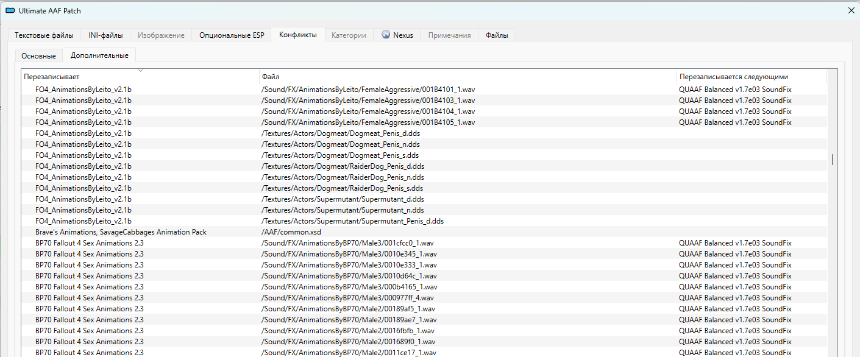Pick the FemaleAggressive/001B4101_1.wav row
This screenshot has height=357, width=860.
pyautogui.click(x=368, y=90)
